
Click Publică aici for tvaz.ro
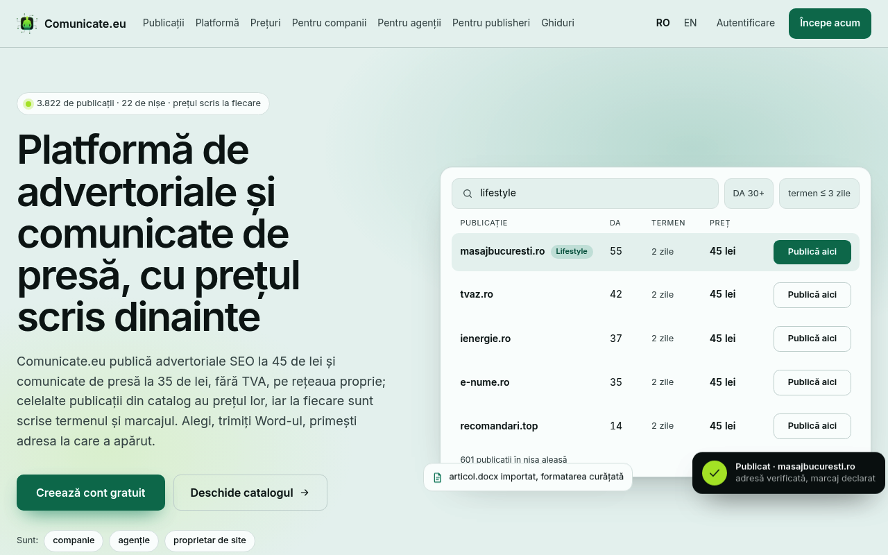click(812, 295)
